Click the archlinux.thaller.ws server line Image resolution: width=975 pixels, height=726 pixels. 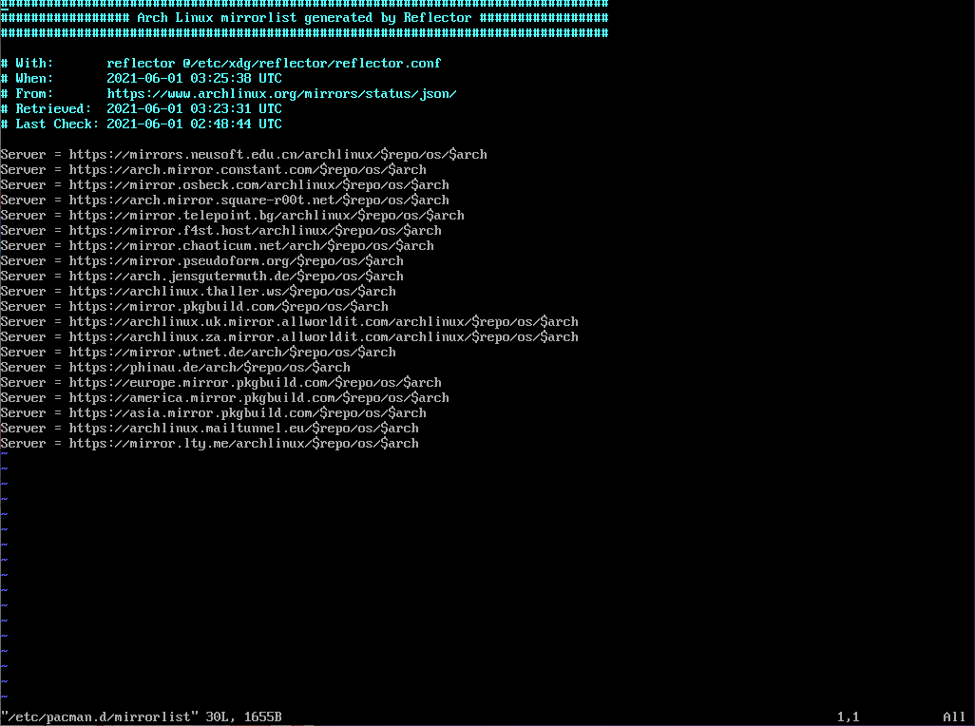click(198, 291)
